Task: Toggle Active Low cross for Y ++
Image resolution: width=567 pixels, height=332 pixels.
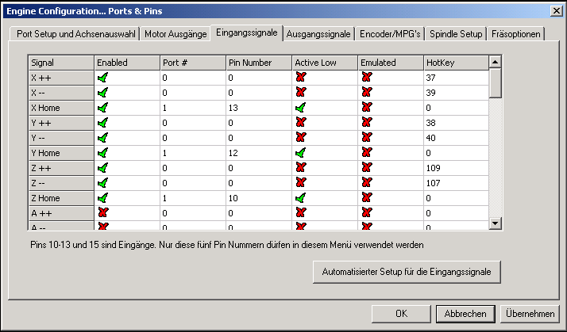Action: [301, 122]
